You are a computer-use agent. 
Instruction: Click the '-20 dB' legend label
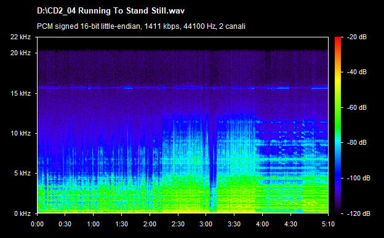(357, 37)
